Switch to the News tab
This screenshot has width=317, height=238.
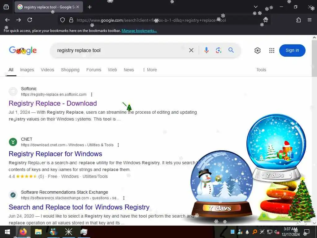[129, 70]
